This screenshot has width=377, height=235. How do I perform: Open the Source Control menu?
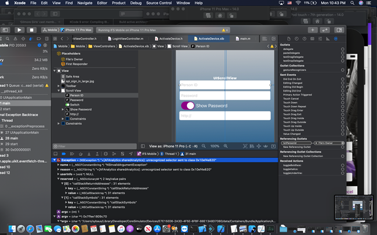(159, 3)
